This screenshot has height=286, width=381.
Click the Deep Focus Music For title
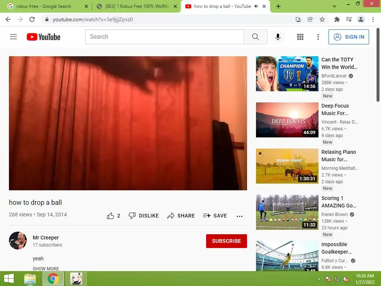[335, 109]
